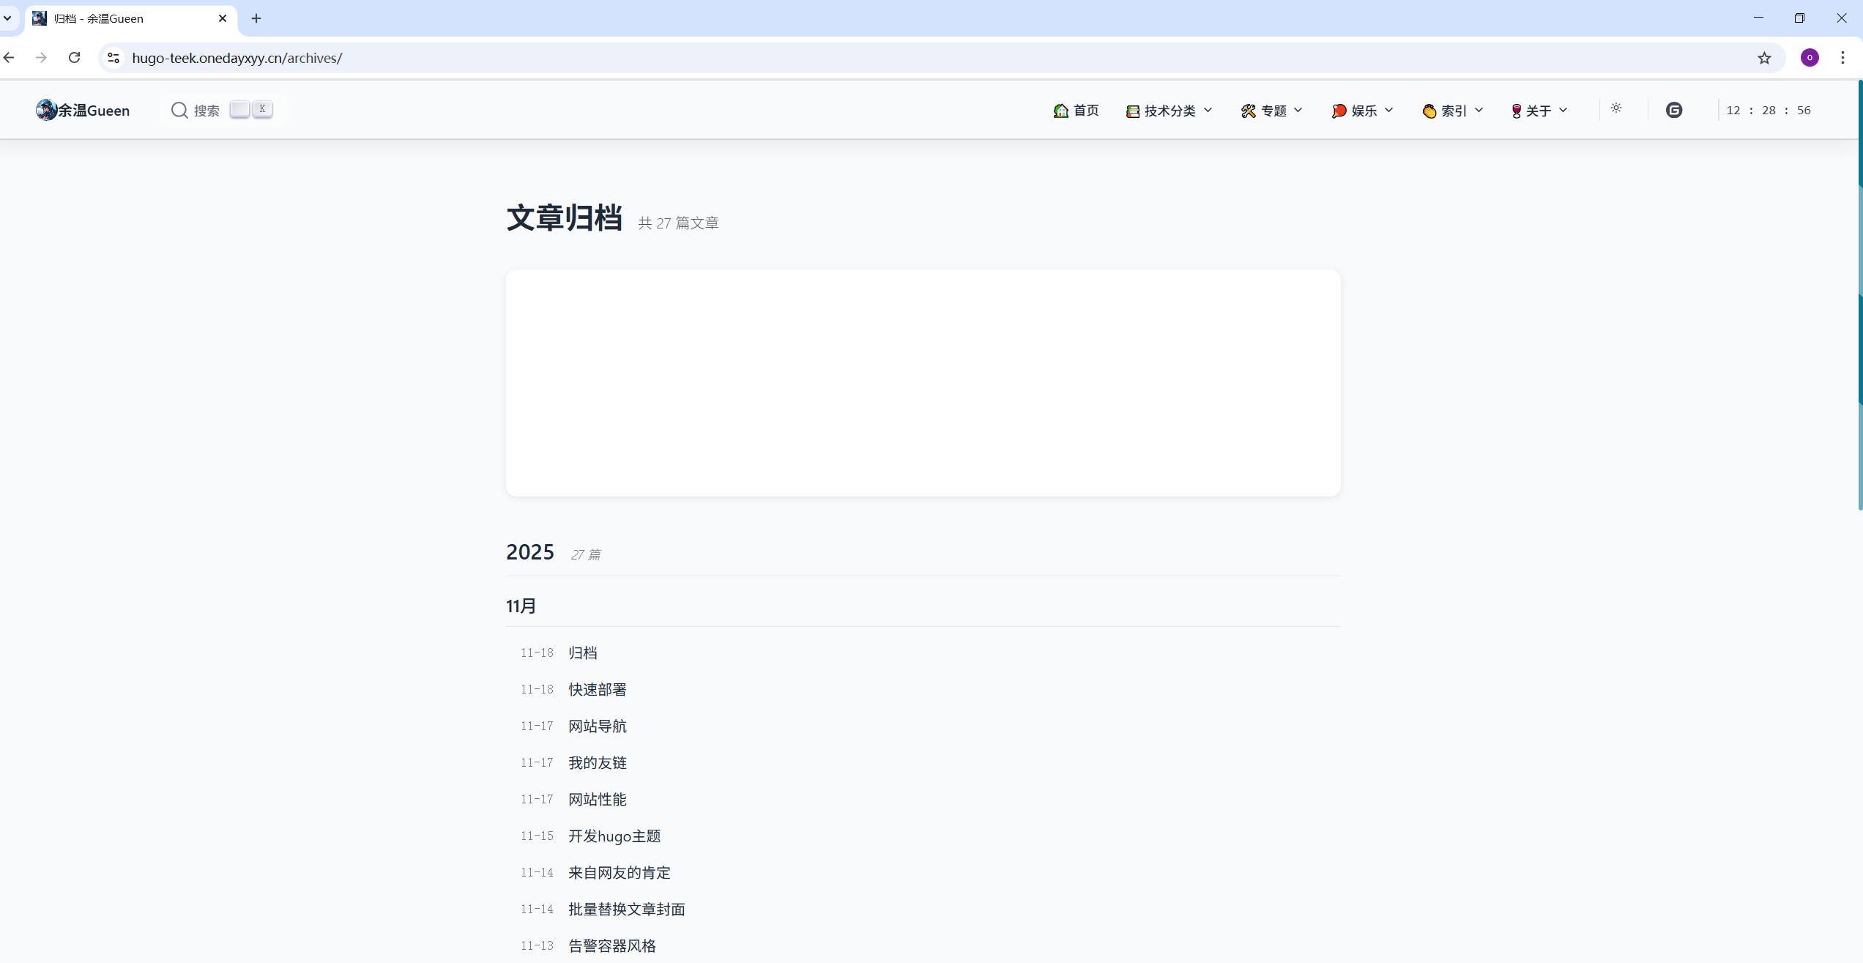Viewport: 1863px width, 963px height.
Task: Toggle light/dark theme with sun icon
Action: point(1616,108)
